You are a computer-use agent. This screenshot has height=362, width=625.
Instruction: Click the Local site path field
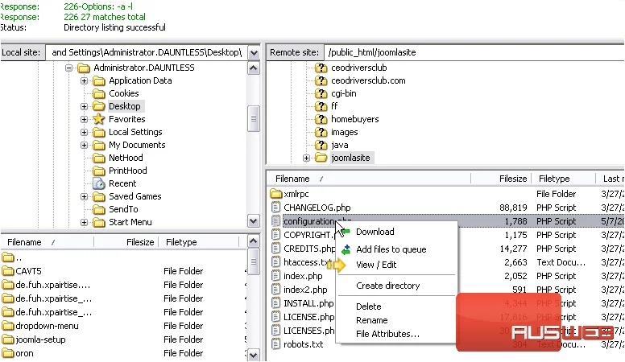(x=147, y=52)
